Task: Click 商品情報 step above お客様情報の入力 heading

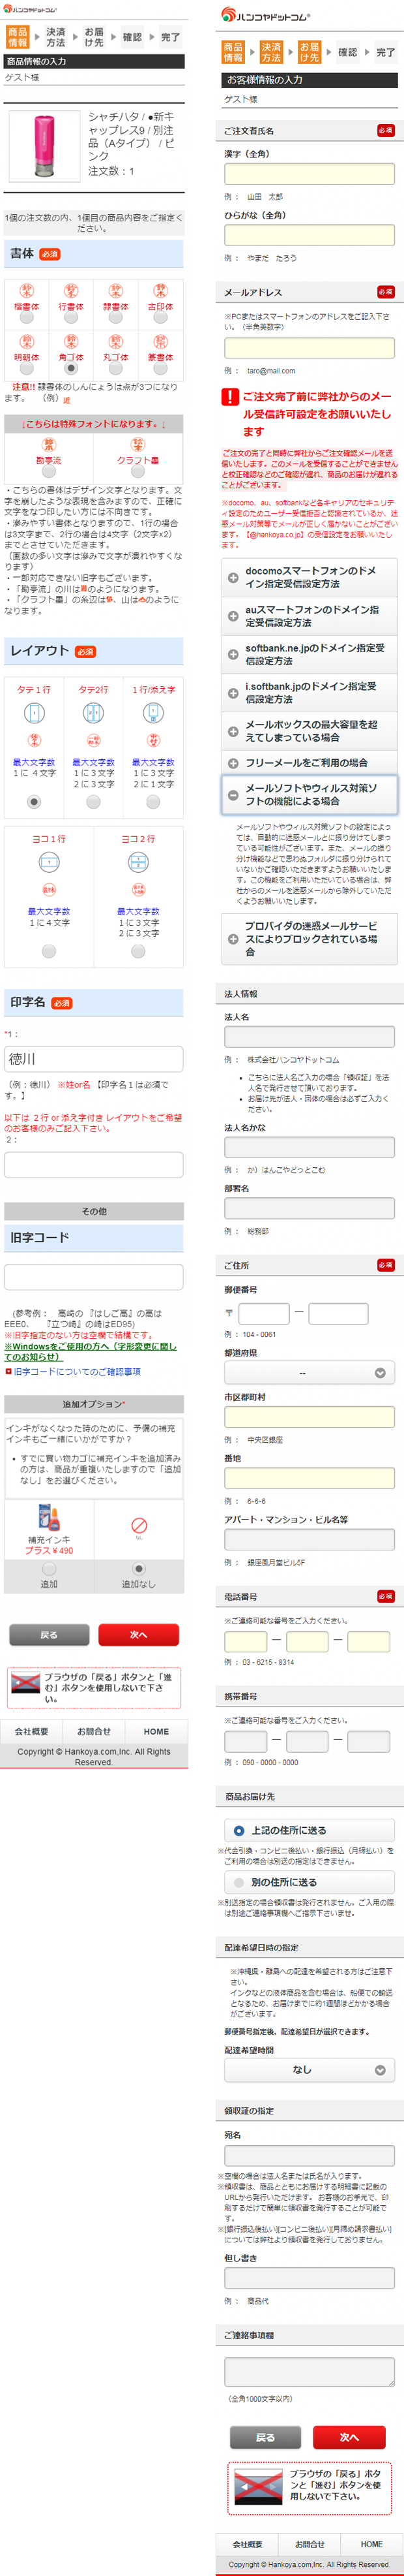Action: (x=233, y=52)
